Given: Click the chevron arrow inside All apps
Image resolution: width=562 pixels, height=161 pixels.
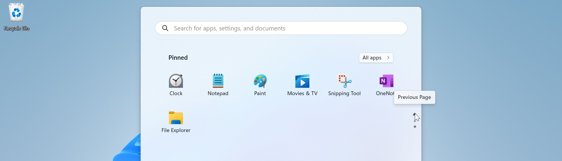Looking at the screenshot, I should pyautogui.click(x=388, y=58).
